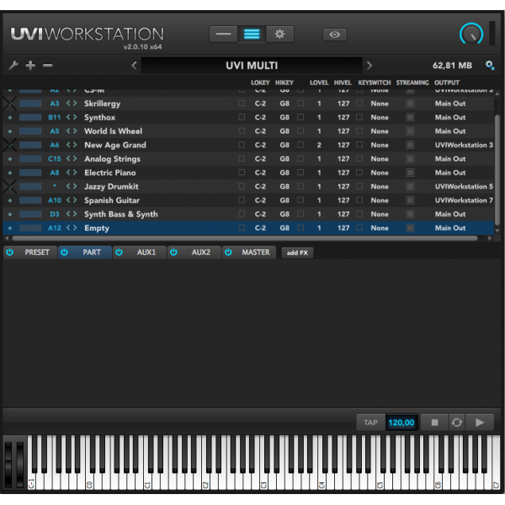Open the settings gear view

click(x=280, y=35)
